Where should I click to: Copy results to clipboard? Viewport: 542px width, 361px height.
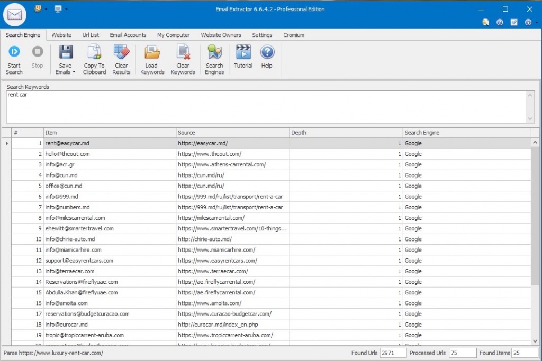[x=94, y=60]
